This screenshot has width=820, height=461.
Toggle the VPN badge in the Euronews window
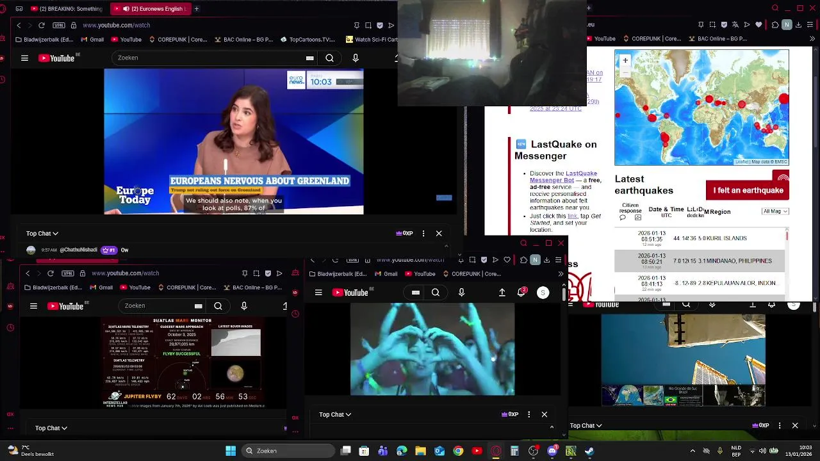point(59,25)
